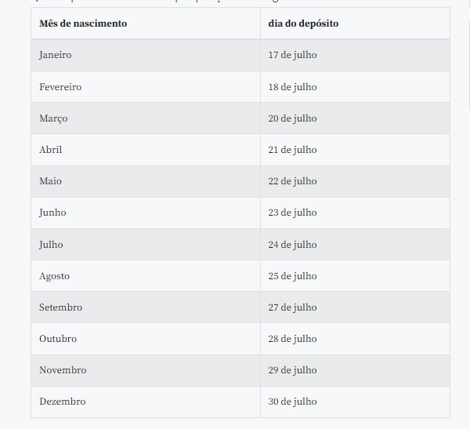This screenshot has width=470, height=429.
Task: Click the "Mês de nascimento" column header
Action: pyautogui.click(x=83, y=24)
